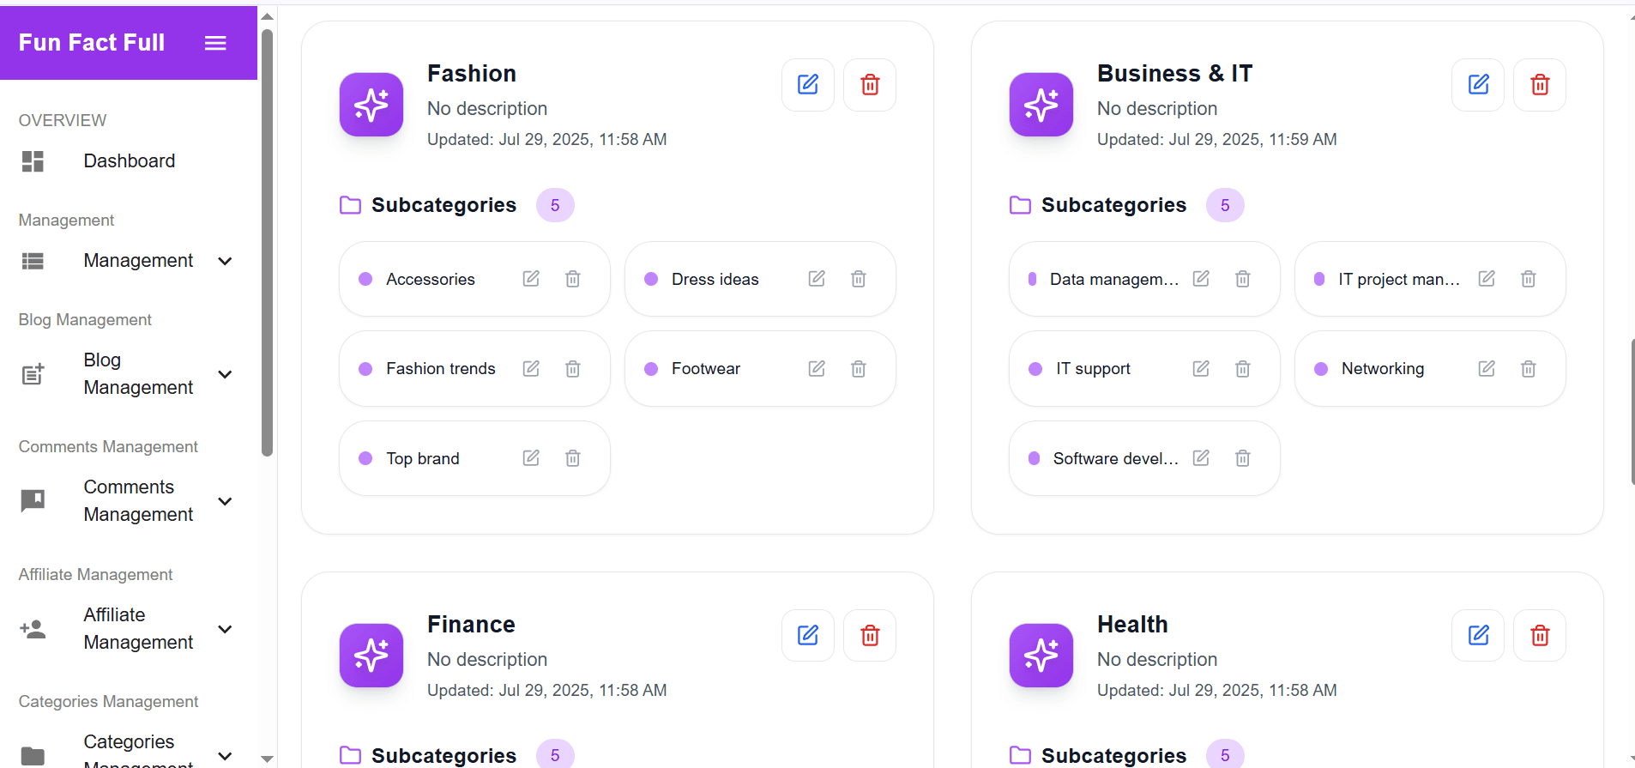Click the Health category sparkle icon
The width and height of the screenshot is (1635, 768).
pyautogui.click(x=1041, y=656)
